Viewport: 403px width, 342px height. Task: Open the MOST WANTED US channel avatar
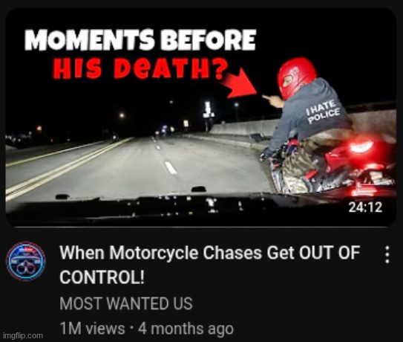tap(26, 261)
